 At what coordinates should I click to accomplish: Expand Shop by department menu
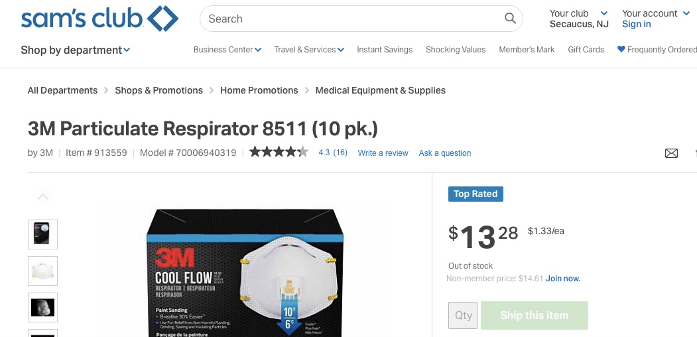[75, 50]
